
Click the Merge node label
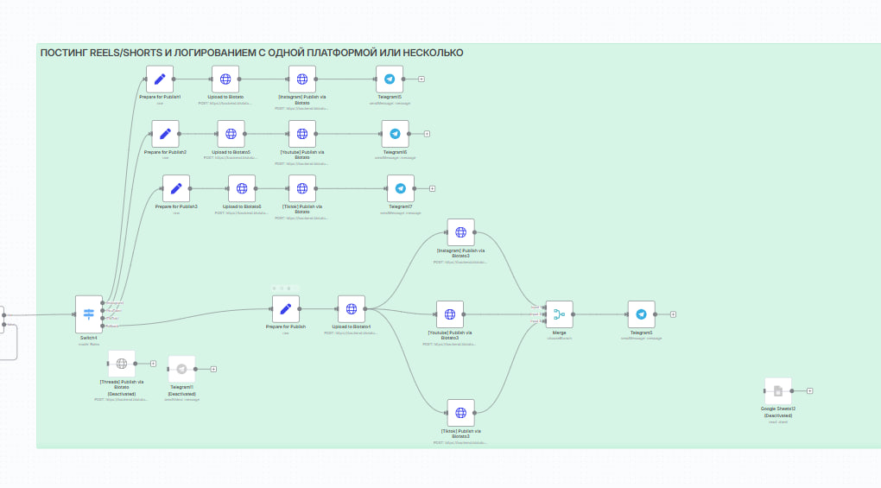pyautogui.click(x=559, y=333)
